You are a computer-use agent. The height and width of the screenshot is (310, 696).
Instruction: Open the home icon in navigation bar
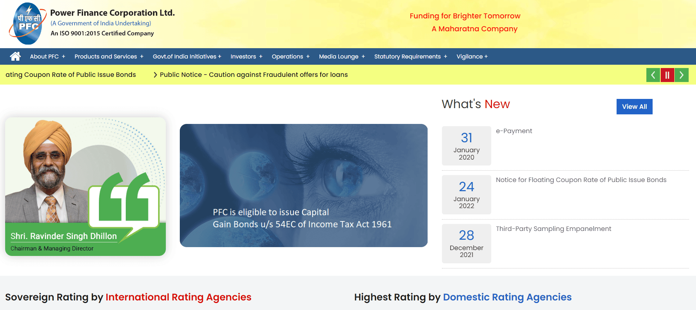[15, 56]
